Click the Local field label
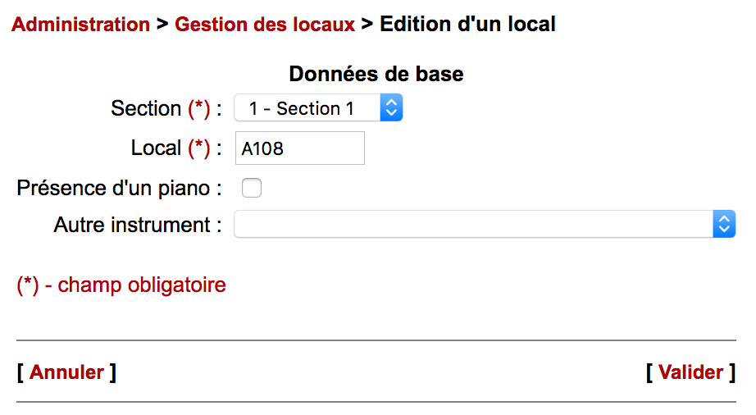Screen dimensions: 756x415 (156, 148)
